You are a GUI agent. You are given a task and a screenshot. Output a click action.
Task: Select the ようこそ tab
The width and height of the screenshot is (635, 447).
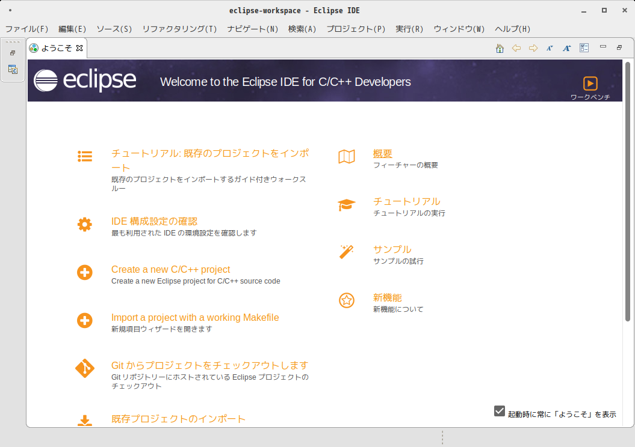pos(57,48)
